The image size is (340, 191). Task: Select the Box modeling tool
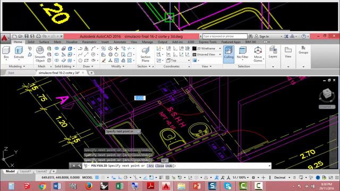pos(6,53)
